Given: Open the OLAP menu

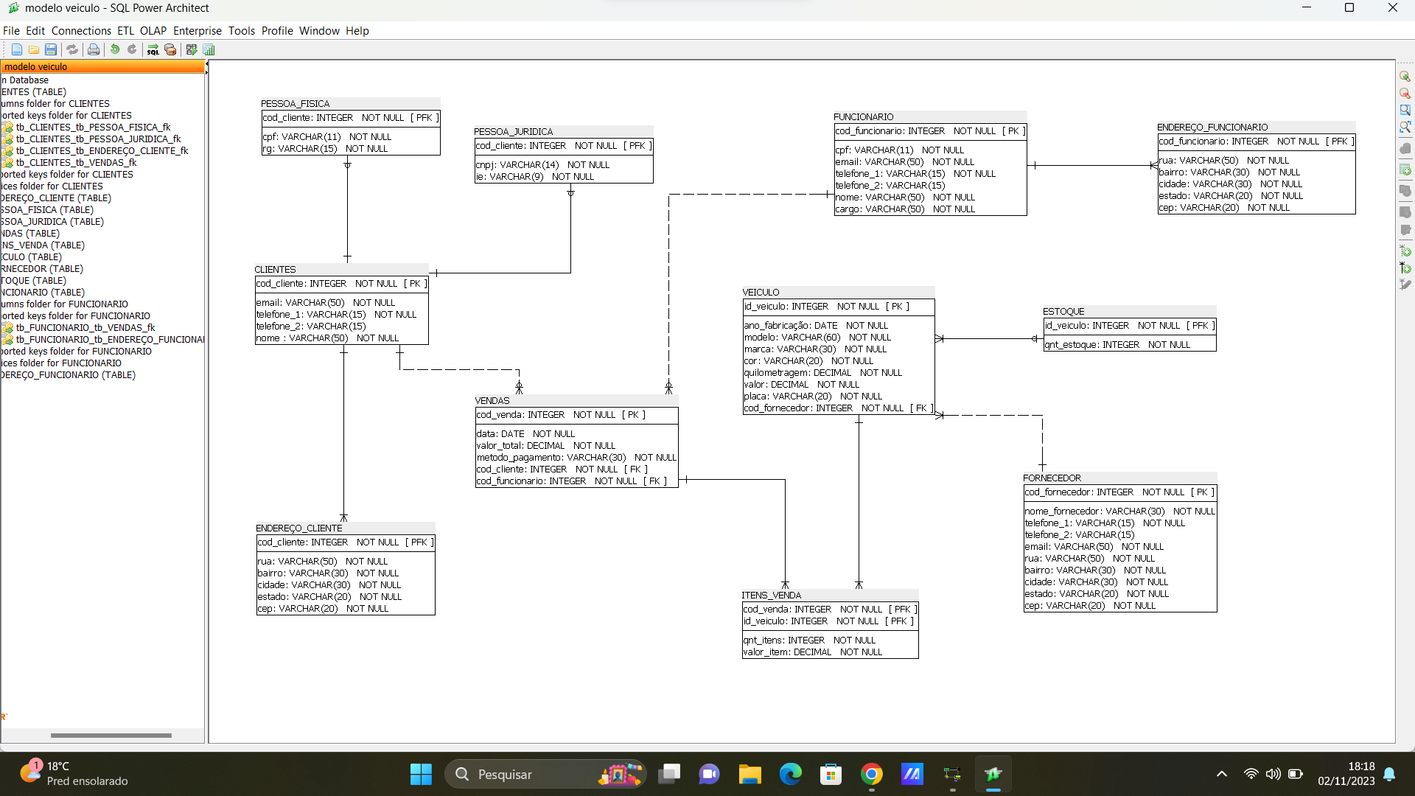Looking at the screenshot, I should (x=153, y=31).
